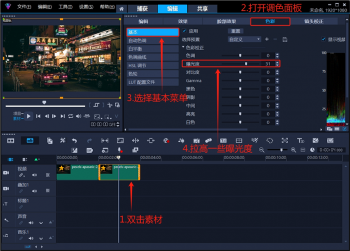
Task: Click the 重置 reset button
Action: coord(236,31)
